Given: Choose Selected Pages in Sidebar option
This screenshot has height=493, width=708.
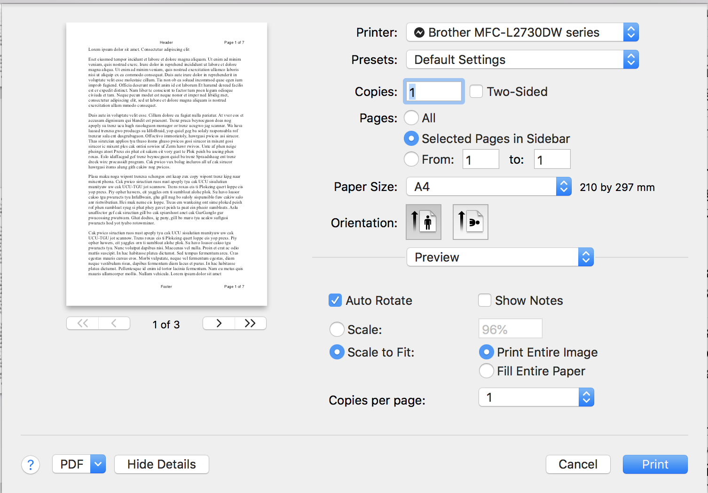Looking at the screenshot, I should [411, 138].
